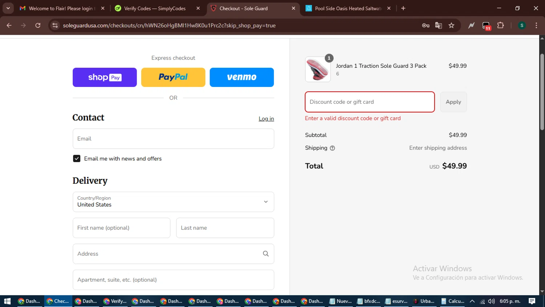545x307 pixels.
Task: Open saved passwords key icon
Action: pyautogui.click(x=425, y=25)
